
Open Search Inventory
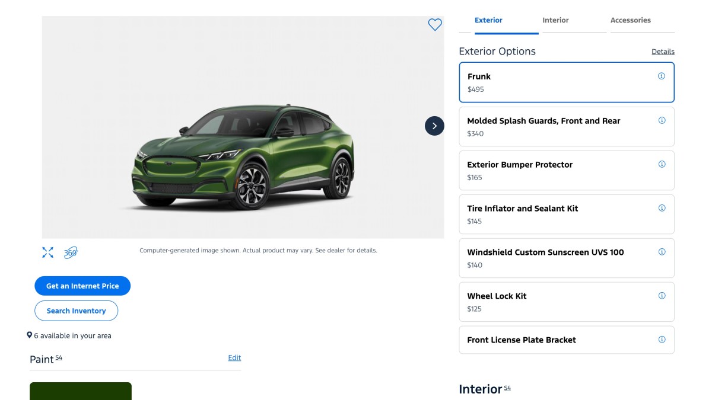[x=77, y=310]
